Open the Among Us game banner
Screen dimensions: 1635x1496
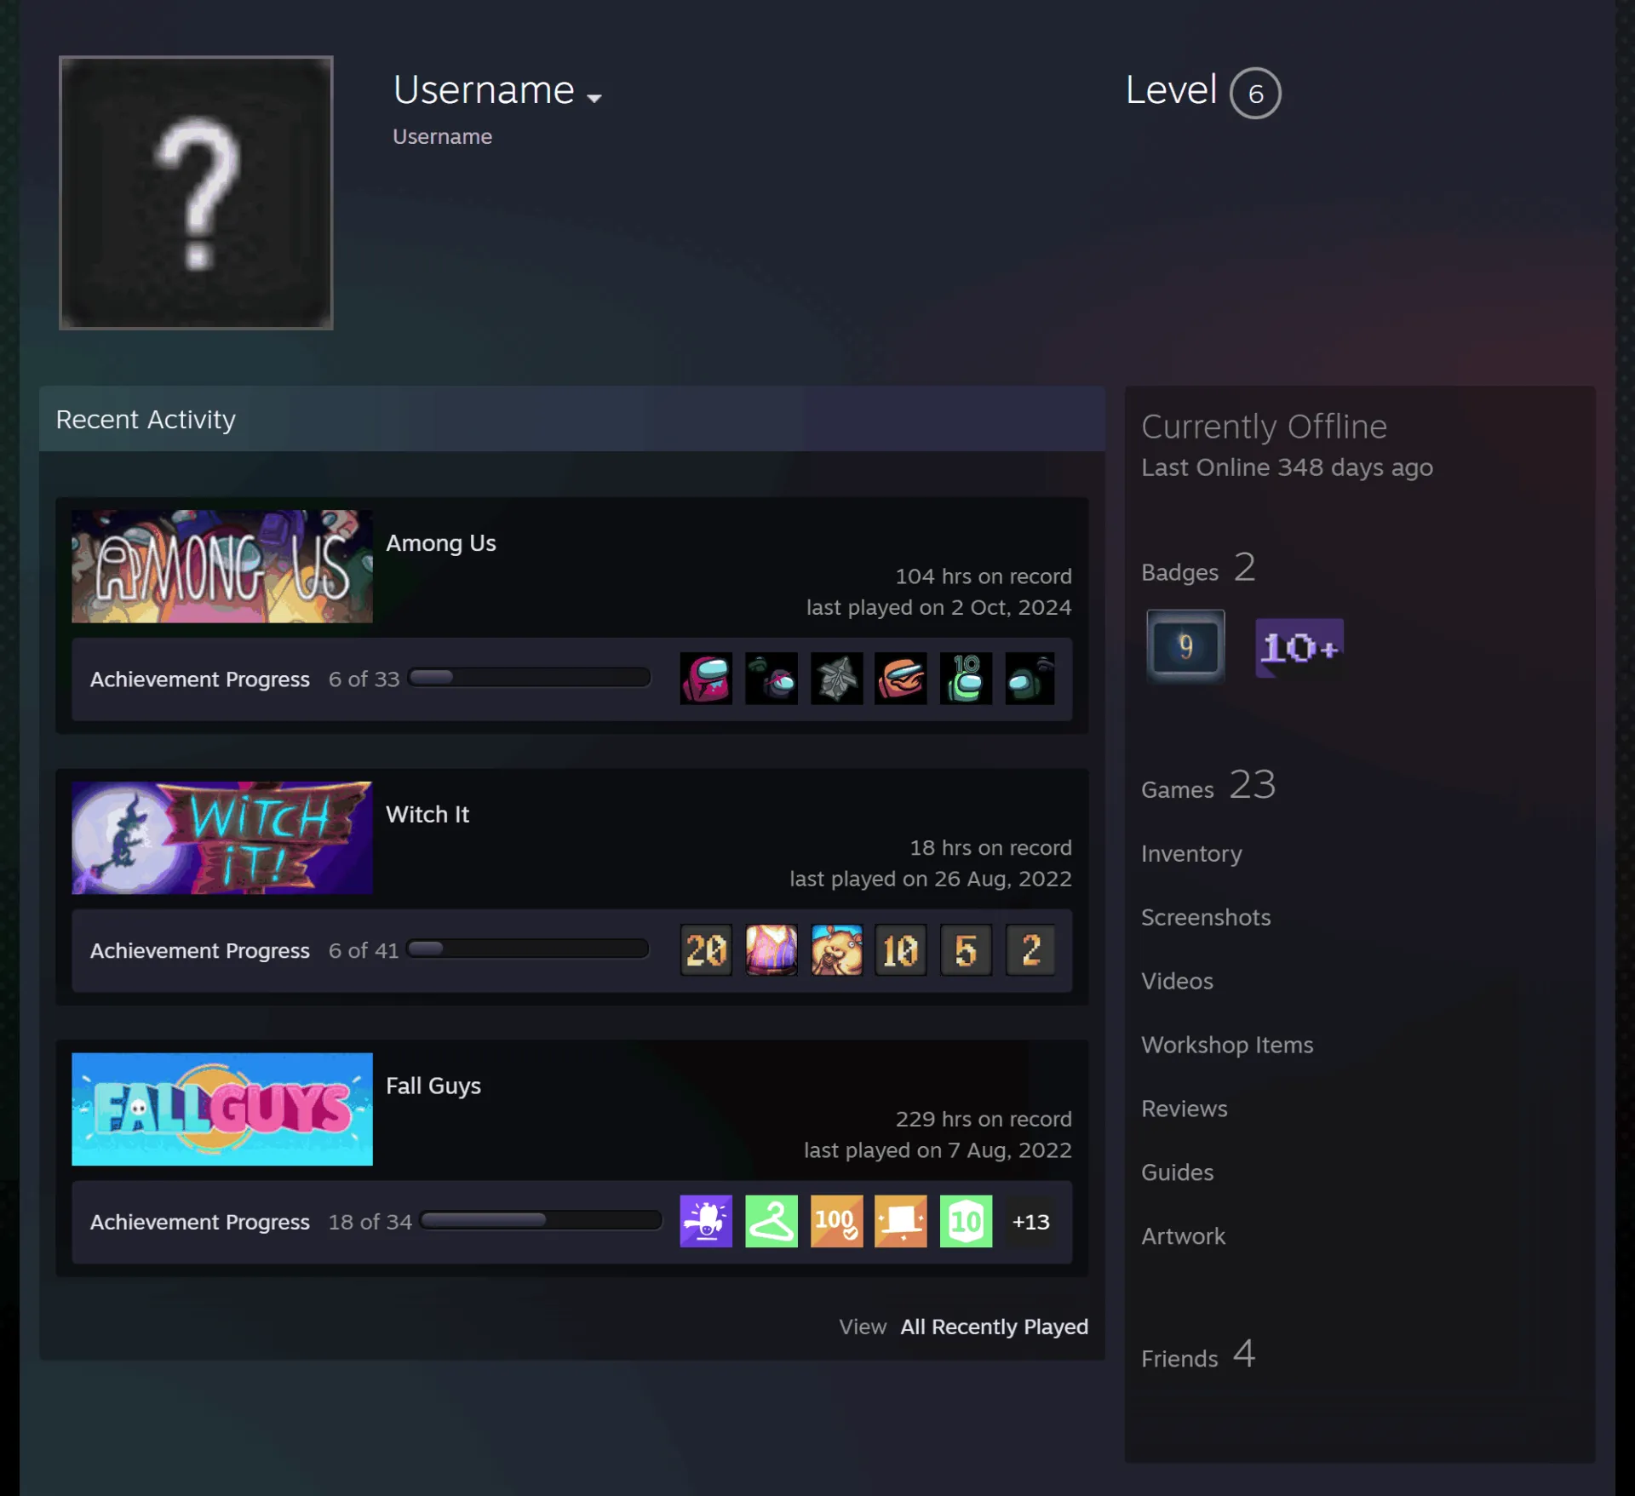(222, 566)
